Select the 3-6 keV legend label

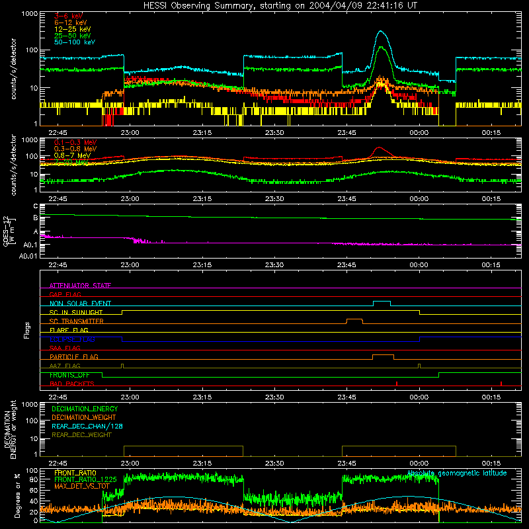[x=68, y=16]
